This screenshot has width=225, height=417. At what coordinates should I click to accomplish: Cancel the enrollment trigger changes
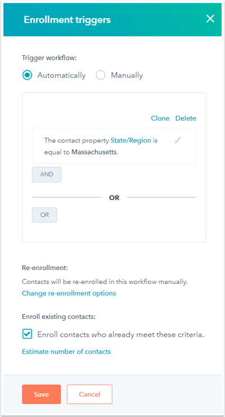pyautogui.click(x=89, y=394)
